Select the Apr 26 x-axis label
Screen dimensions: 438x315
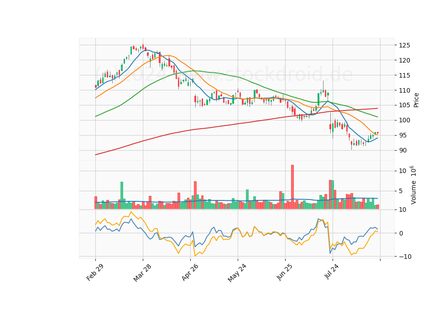pyautogui.click(x=190, y=272)
